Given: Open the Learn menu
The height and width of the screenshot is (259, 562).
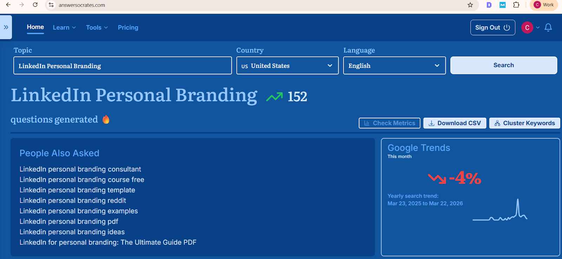Looking at the screenshot, I should [x=64, y=28].
